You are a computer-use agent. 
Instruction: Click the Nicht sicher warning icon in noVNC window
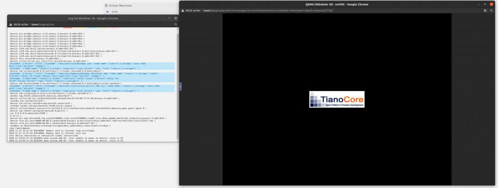point(183,10)
